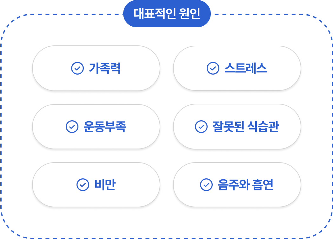Click the circled check next to 음주와 흡연
This screenshot has width=333, height=239.
coord(206,185)
